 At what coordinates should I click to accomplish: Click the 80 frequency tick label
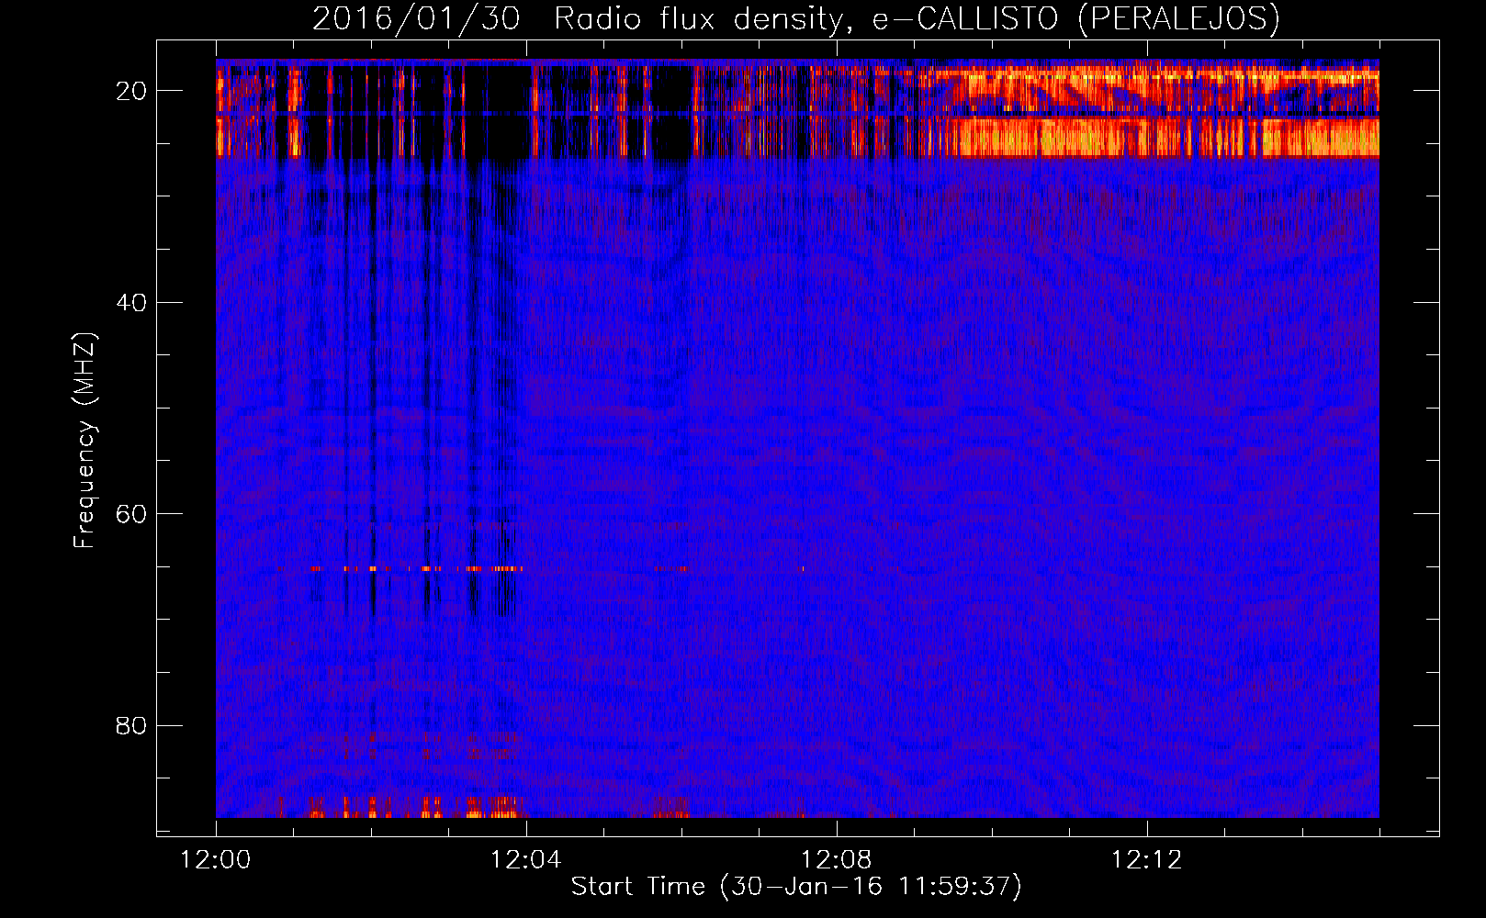pyautogui.click(x=132, y=725)
